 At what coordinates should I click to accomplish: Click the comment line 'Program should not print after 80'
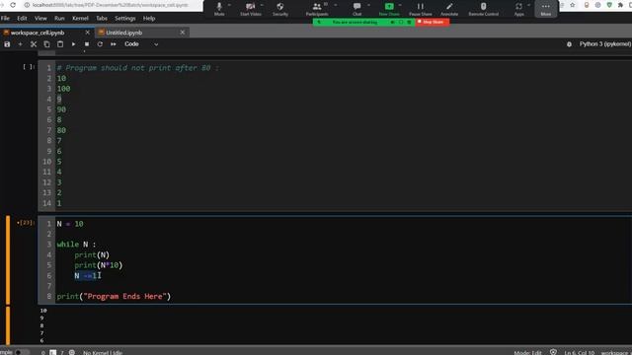click(x=138, y=68)
